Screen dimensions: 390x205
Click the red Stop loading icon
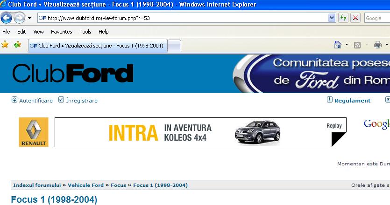(355, 18)
